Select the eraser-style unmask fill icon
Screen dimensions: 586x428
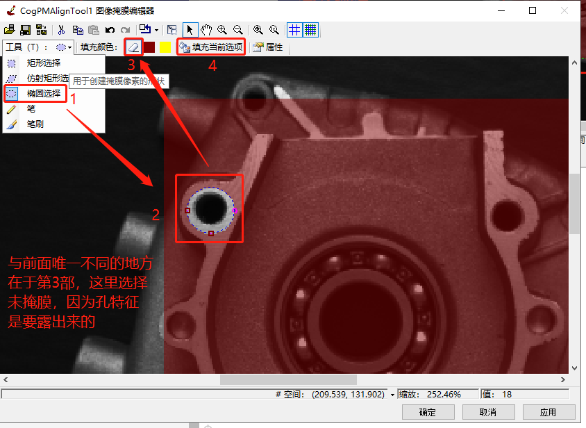pyautogui.click(x=133, y=47)
